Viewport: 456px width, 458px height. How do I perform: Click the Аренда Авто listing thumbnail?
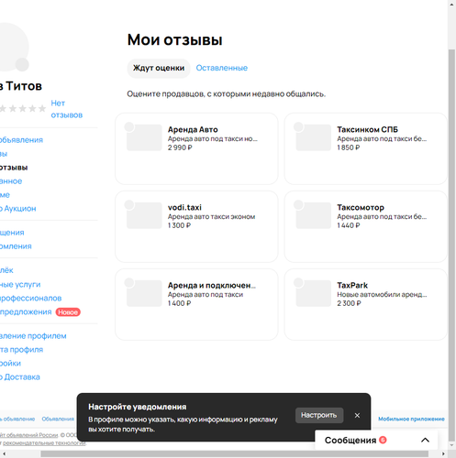[144, 137]
